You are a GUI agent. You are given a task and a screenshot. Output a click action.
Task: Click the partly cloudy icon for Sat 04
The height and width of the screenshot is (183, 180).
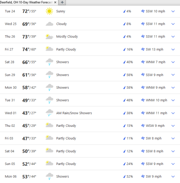click(x=49, y=150)
